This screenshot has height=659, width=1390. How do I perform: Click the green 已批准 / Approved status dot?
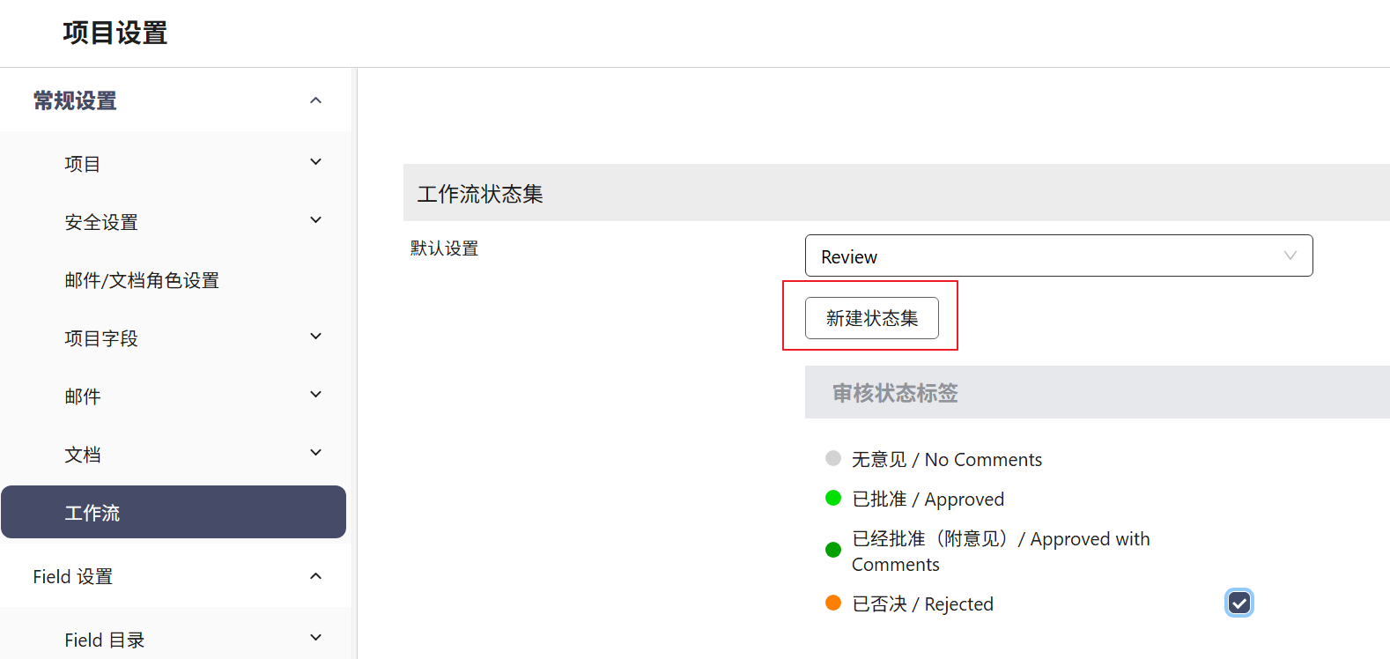tap(833, 498)
